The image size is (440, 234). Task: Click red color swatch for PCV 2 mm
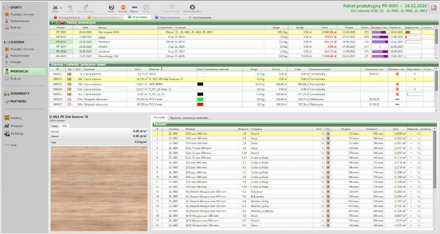(200, 105)
